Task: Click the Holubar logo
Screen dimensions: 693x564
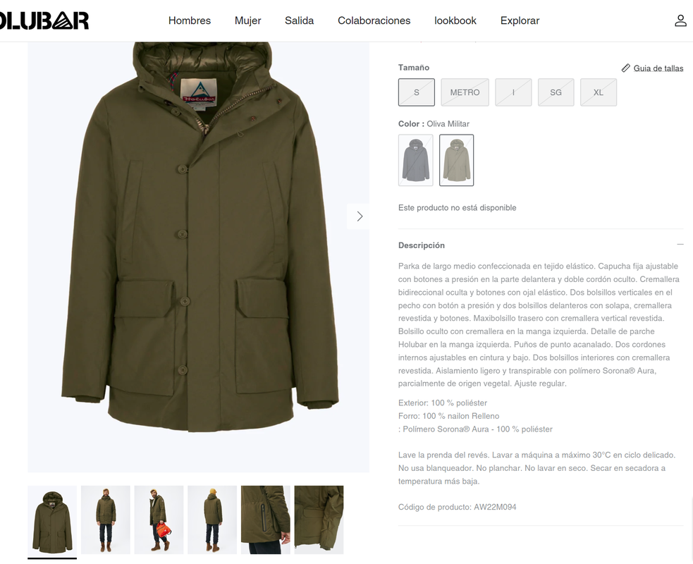Action: [x=44, y=20]
